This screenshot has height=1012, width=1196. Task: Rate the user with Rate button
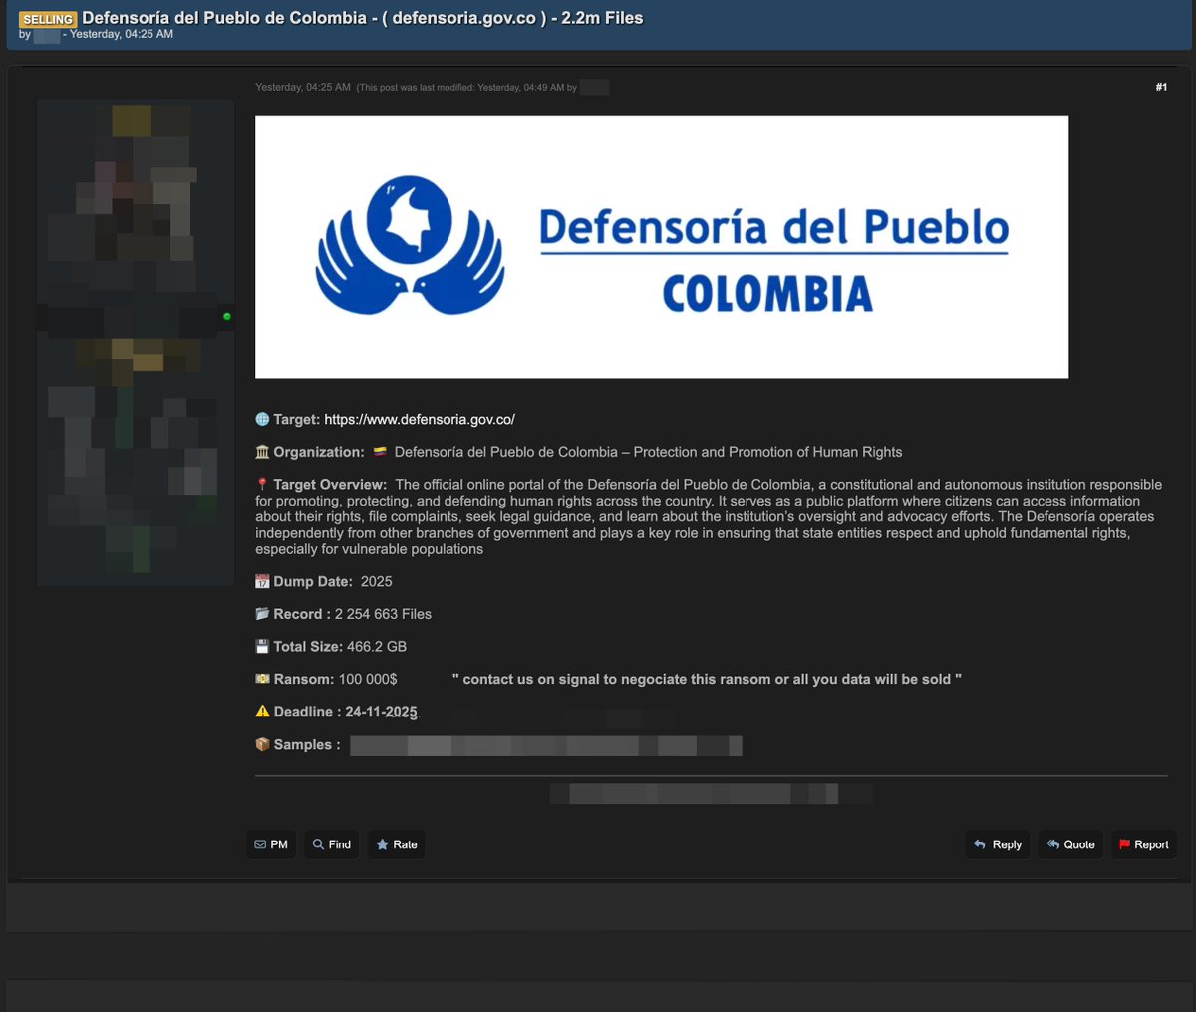point(397,844)
